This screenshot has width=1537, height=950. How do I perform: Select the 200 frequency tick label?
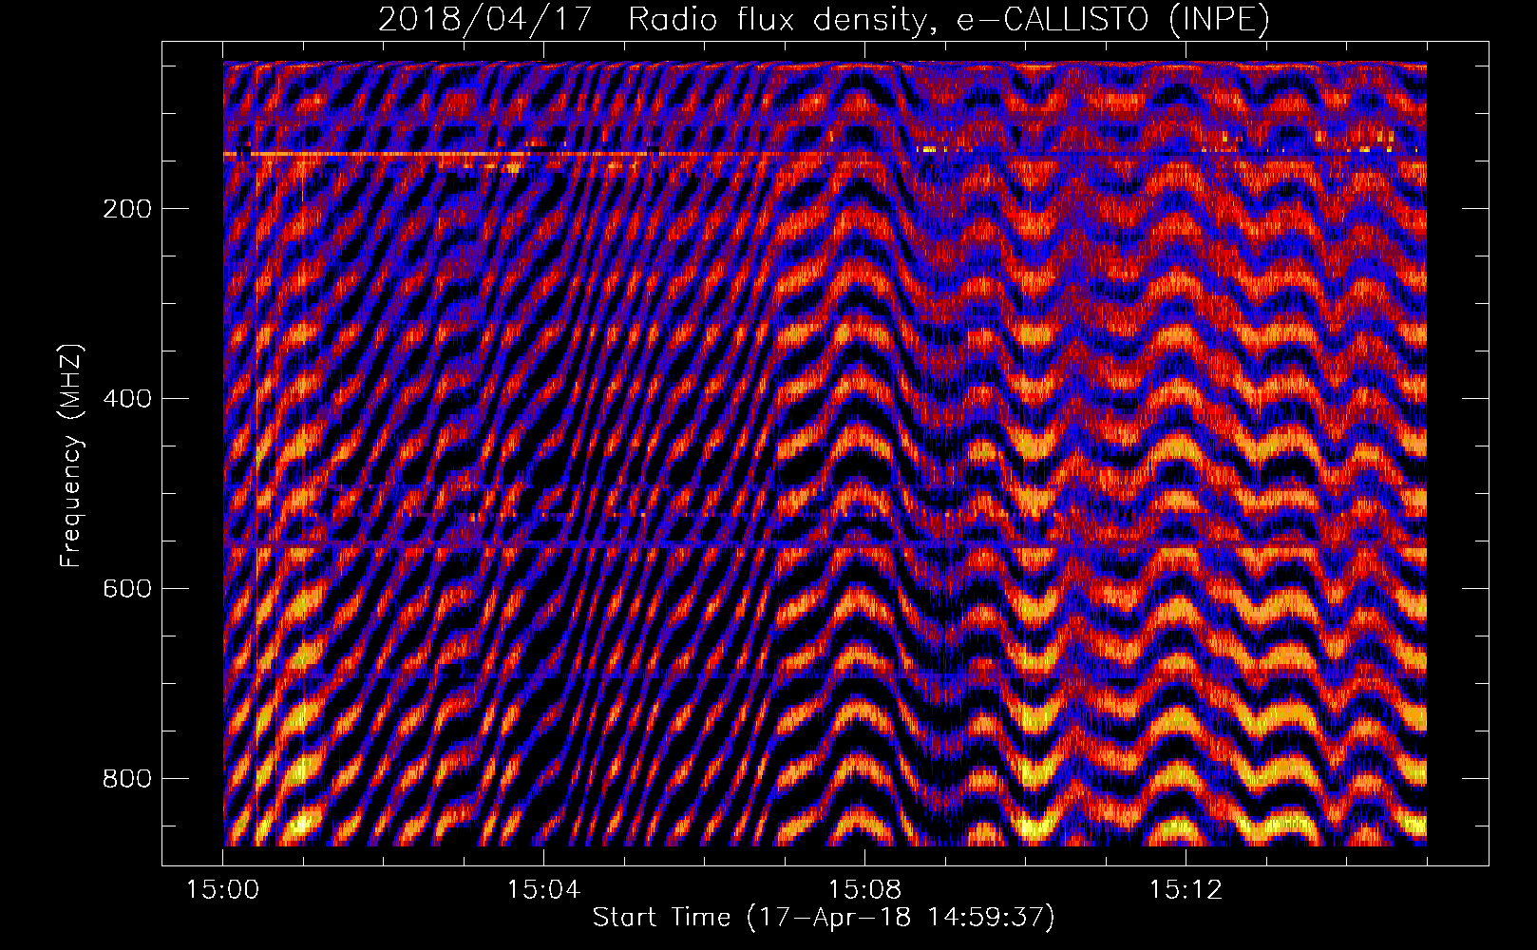[127, 209]
